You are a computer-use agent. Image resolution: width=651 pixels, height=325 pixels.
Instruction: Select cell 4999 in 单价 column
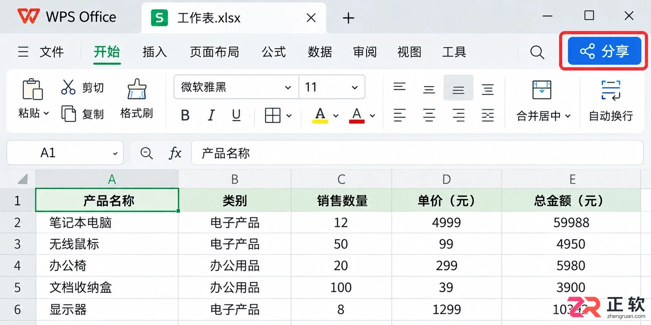pyautogui.click(x=447, y=223)
